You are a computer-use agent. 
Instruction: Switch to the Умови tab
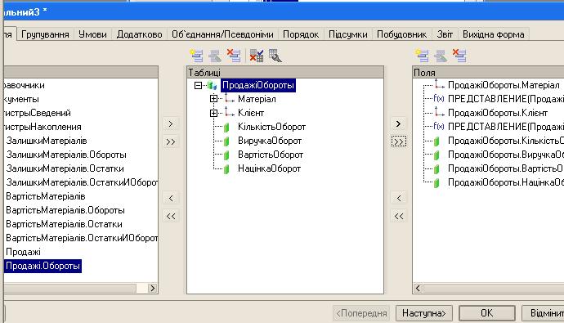point(93,34)
